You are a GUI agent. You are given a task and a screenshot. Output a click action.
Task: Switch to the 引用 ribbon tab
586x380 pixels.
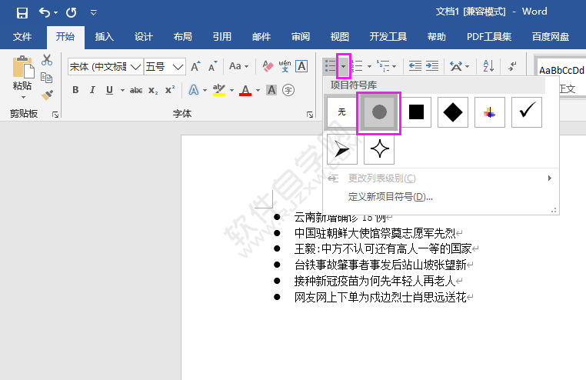coord(222,37)
